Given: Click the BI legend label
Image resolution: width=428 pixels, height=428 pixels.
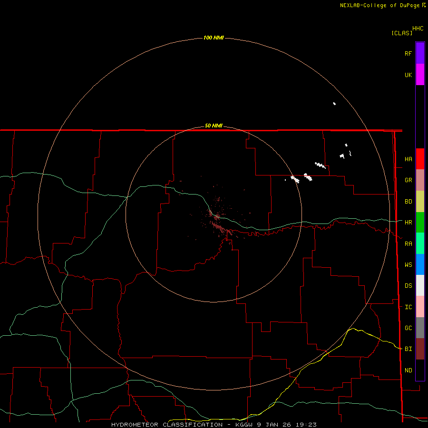Looking at the screenshot, I should (x=408, y=349).
